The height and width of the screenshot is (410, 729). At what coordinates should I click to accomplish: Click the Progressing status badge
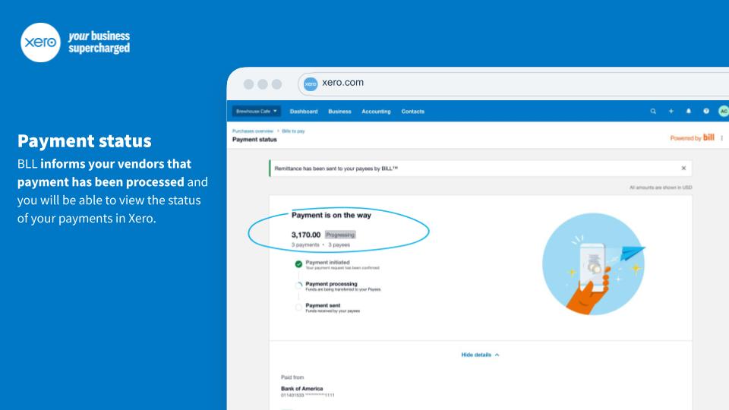pyautogui.click(x=340, y=235)
